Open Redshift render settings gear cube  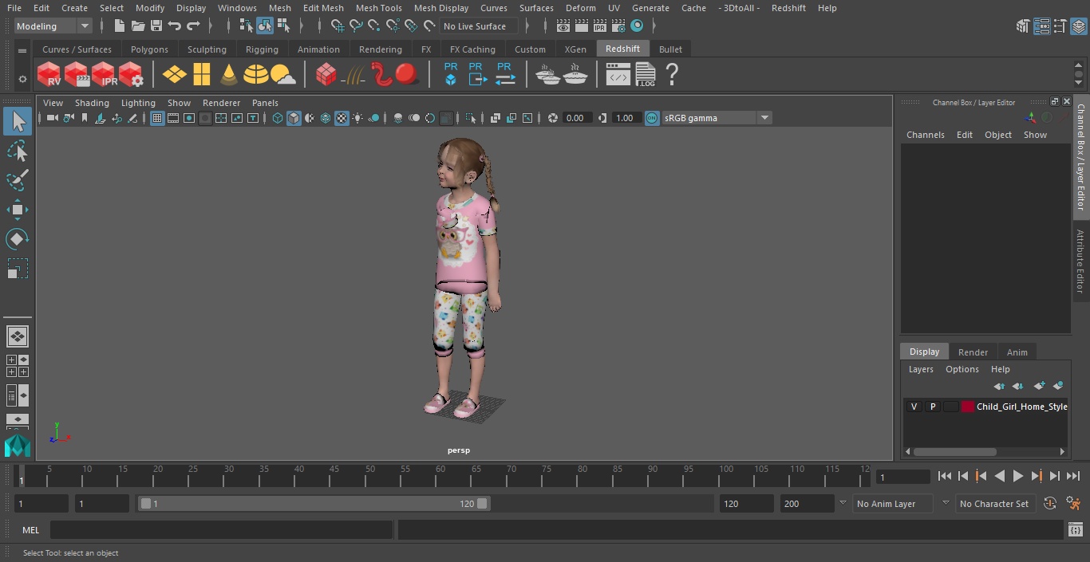pyautogui.click(x=131, y=75)
